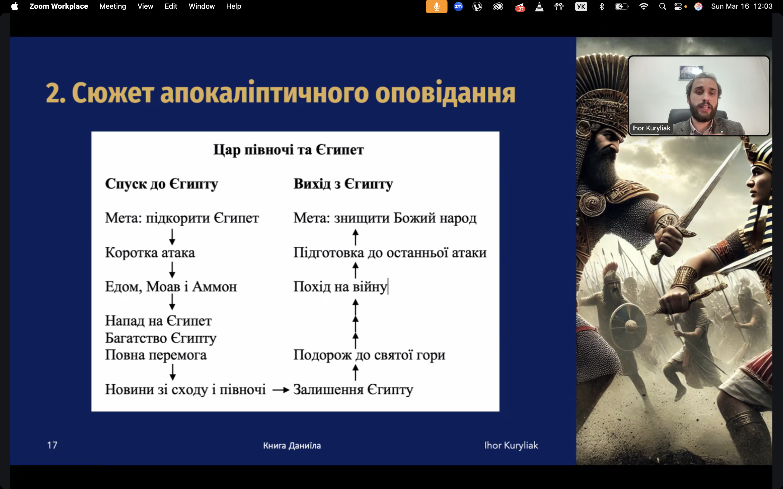Expand the battery status menu
The image size is (783, 489).
pos(622,7)
